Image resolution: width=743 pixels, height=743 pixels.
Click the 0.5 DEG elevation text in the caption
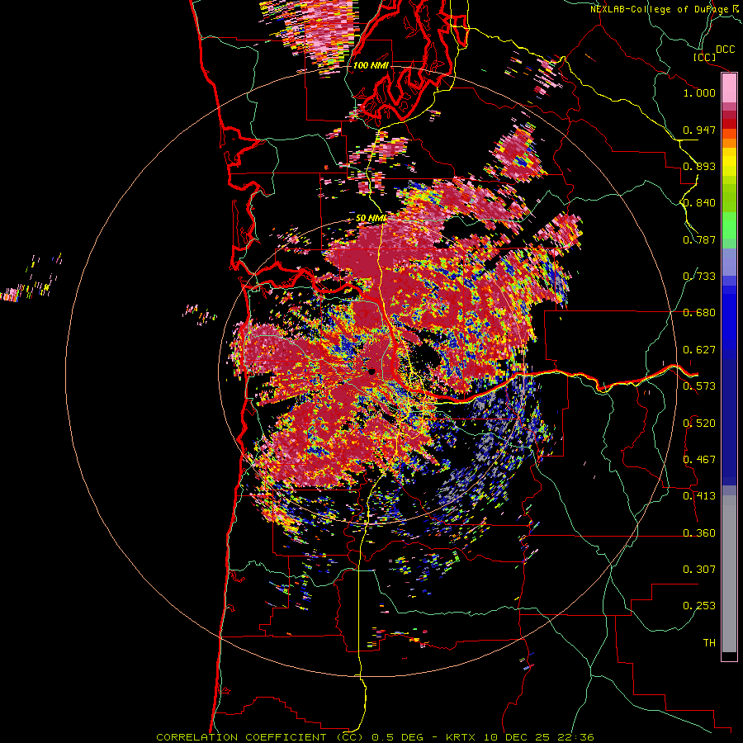(x=397, y=737)
